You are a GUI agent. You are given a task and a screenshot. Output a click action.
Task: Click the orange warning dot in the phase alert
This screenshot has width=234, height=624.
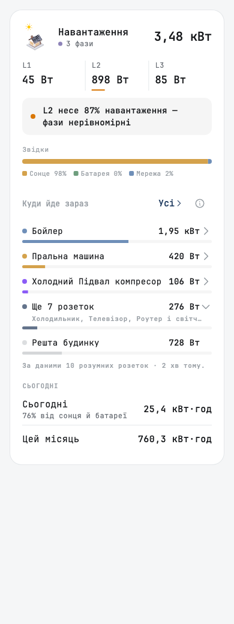(x=32, y=116)
